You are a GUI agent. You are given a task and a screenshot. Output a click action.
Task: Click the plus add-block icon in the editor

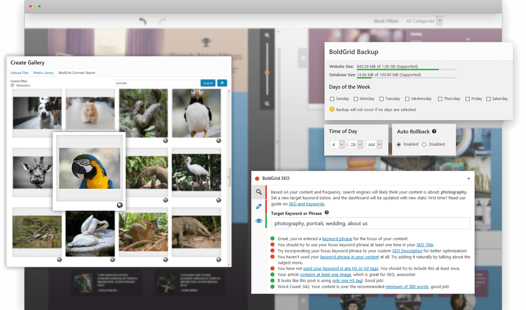pyautogui.click(x=303, y=58)
